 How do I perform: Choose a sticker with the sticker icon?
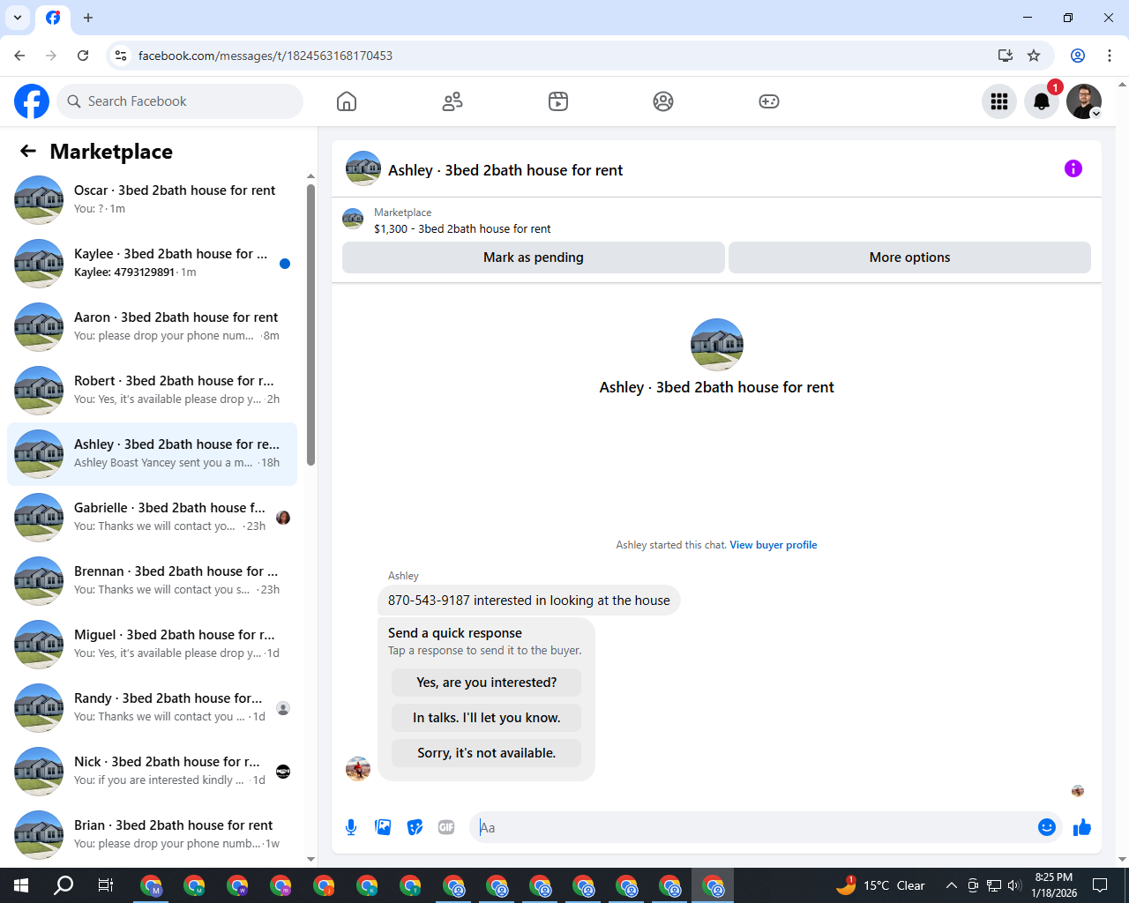(x=415, y=827)
